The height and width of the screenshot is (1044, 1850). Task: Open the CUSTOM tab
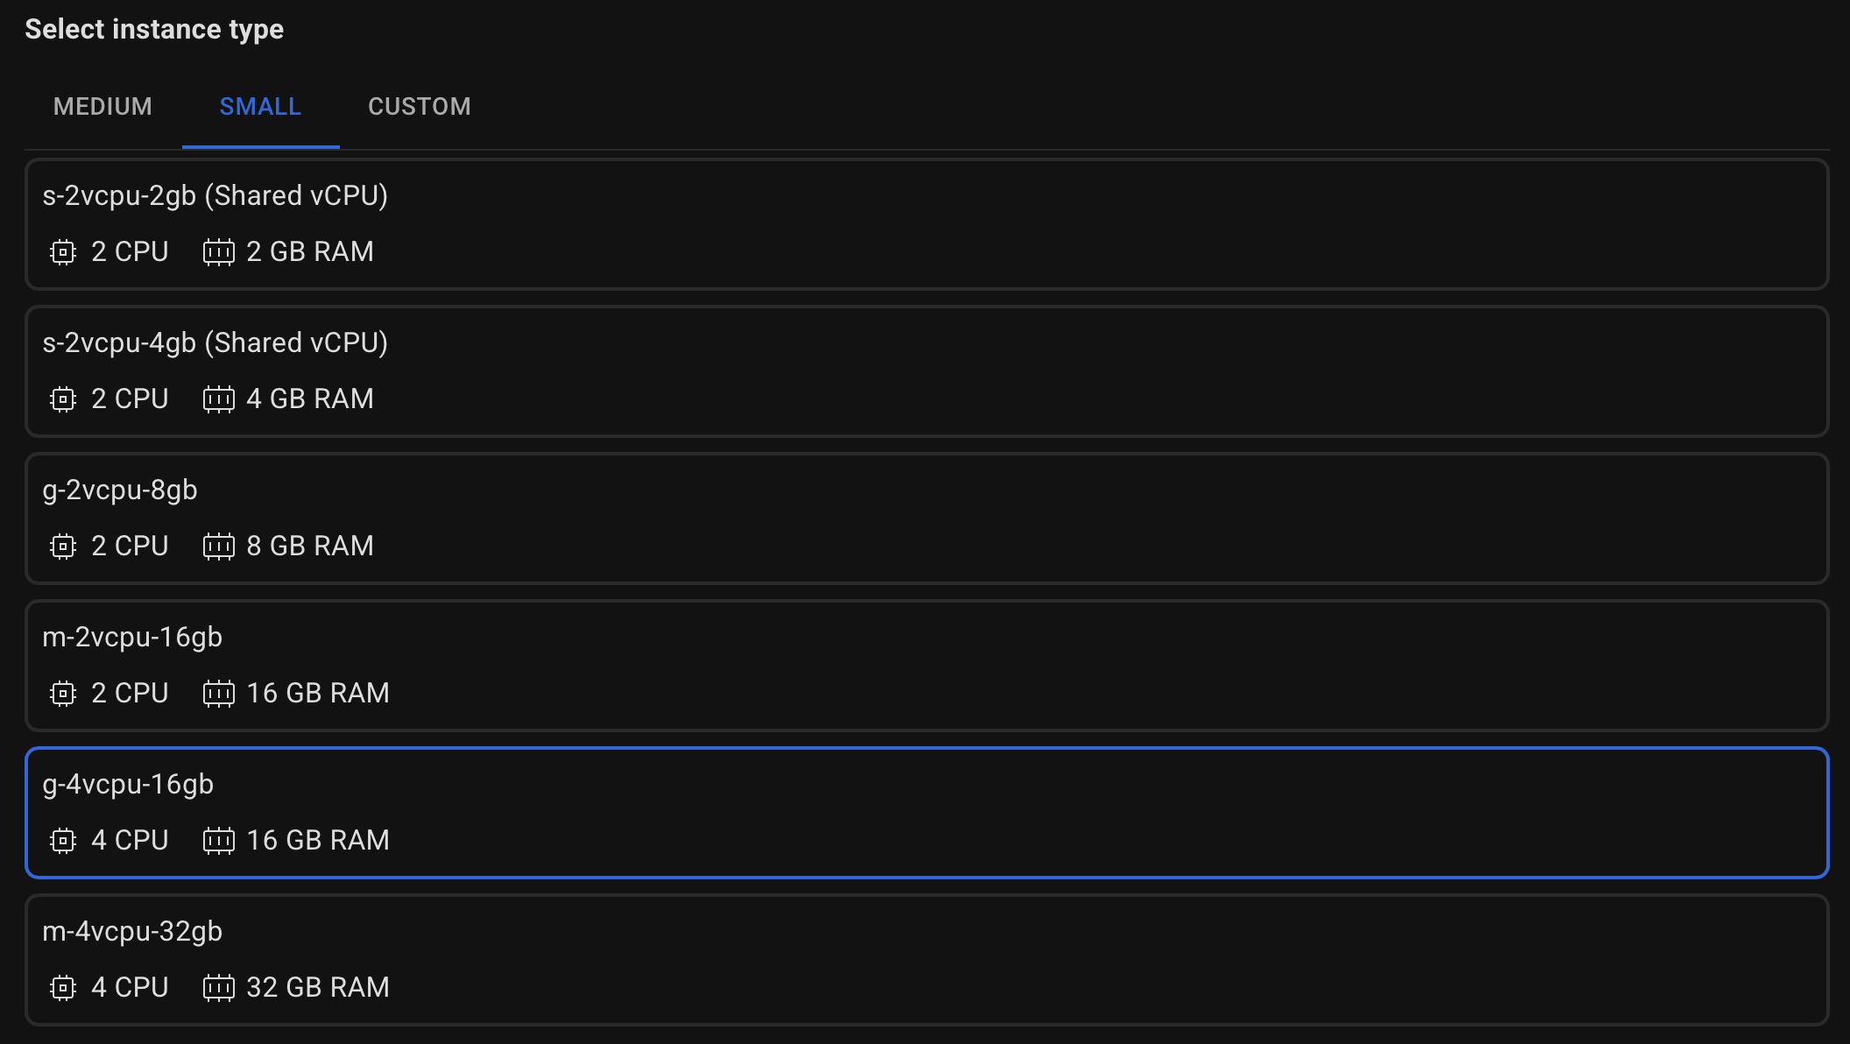pyautogui.click(x=419, y=107)
